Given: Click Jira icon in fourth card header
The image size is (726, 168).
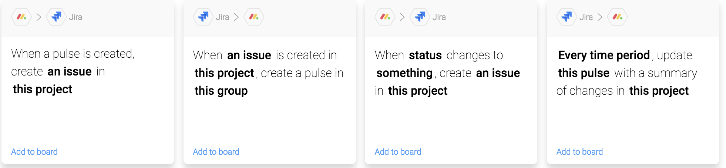Looking at the screenshot, I should [567, 17].
